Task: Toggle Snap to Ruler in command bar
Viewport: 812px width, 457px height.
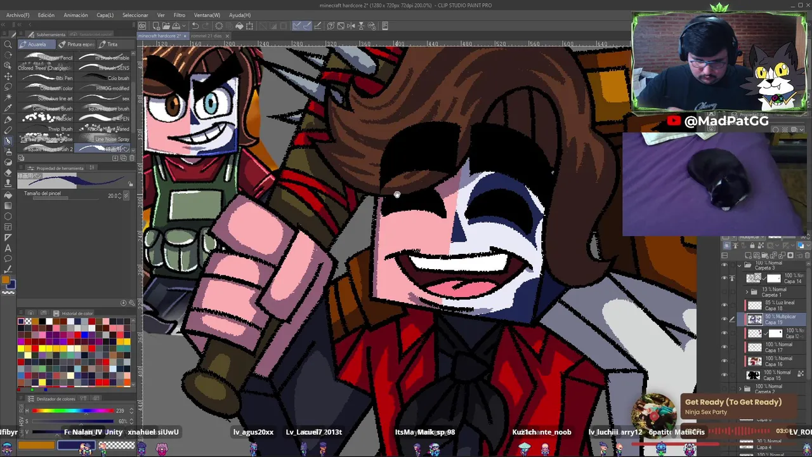Action: (x=297, y=26)
